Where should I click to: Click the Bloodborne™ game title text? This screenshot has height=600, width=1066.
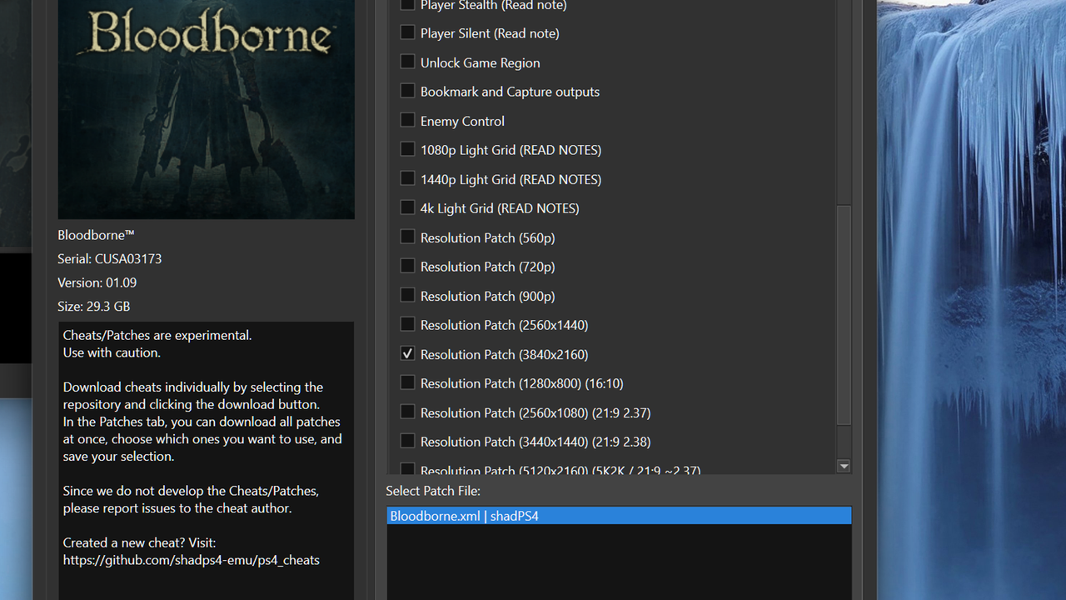(96, 235)
